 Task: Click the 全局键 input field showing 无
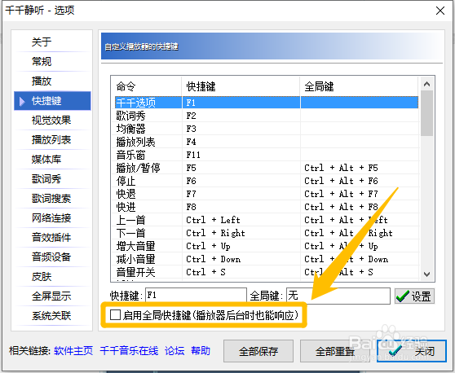coord(338,296)
